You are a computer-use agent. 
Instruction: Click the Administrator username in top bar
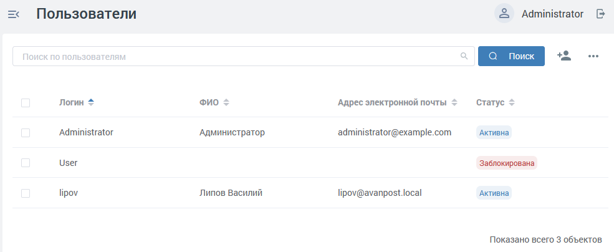tap(552, 14)
